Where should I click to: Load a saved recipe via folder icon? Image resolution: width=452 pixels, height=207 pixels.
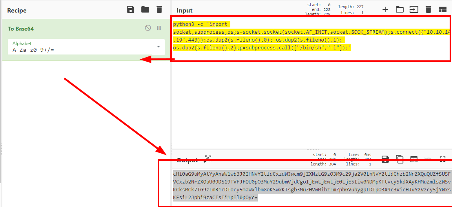click(x=145, y=9)
